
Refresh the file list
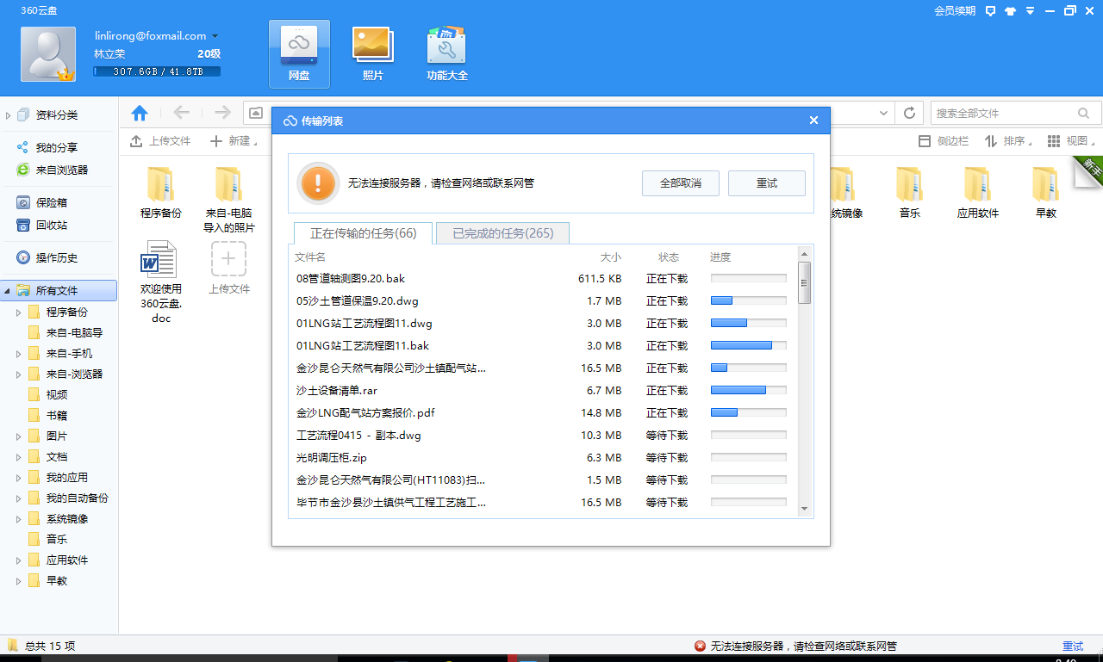pyautogui.click(x=909, y=113)
